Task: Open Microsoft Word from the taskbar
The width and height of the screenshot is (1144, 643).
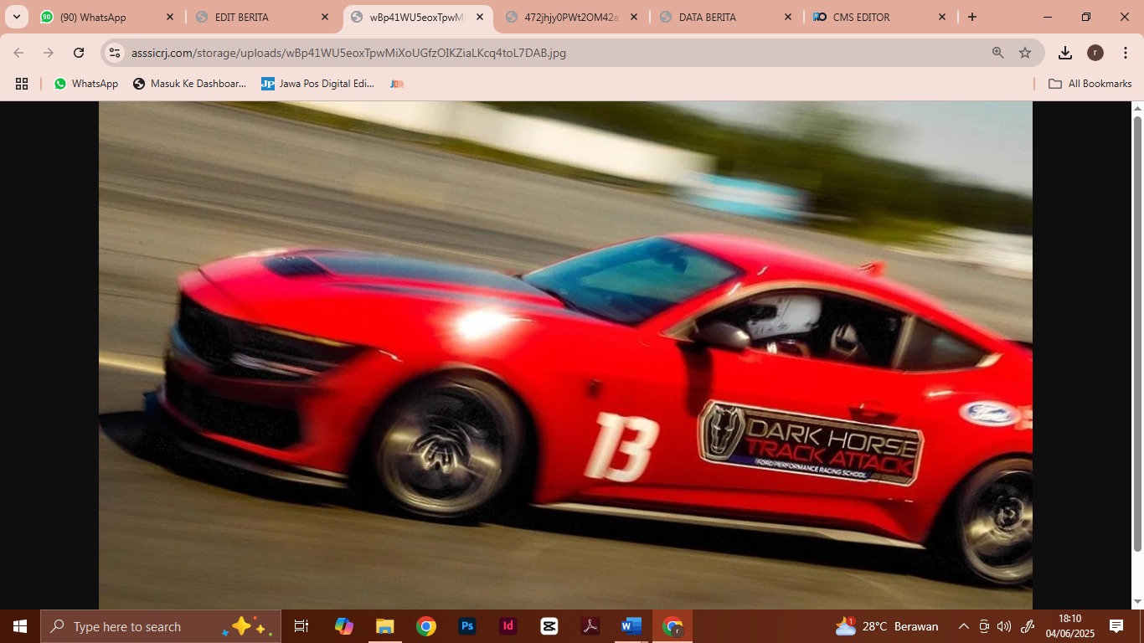Action: point(631,626)
